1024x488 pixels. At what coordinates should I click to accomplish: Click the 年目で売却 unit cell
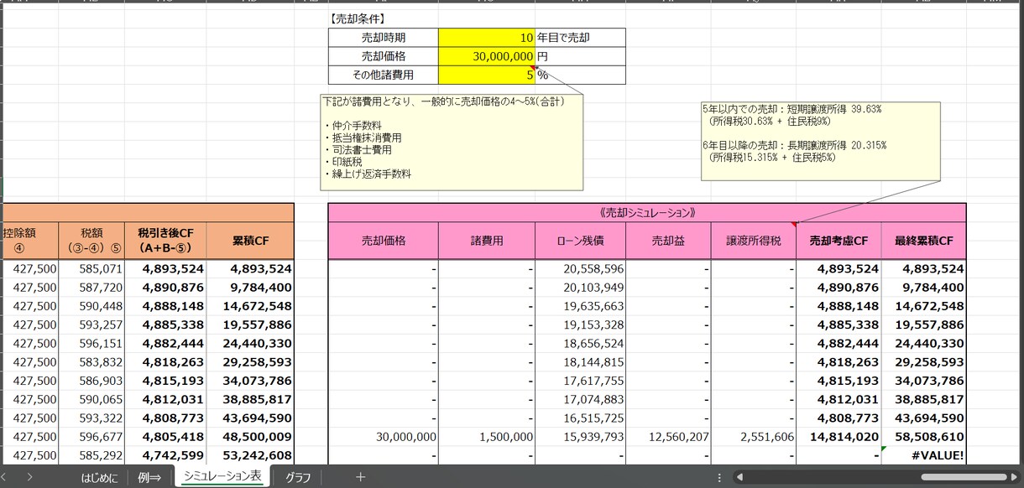[580, 38]
